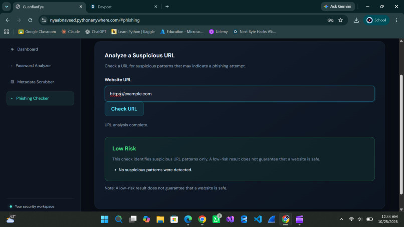The width and height of the screenshot is (404, 227).
Task: Click the page vertical scrollbar thumb
Action: 401,134
